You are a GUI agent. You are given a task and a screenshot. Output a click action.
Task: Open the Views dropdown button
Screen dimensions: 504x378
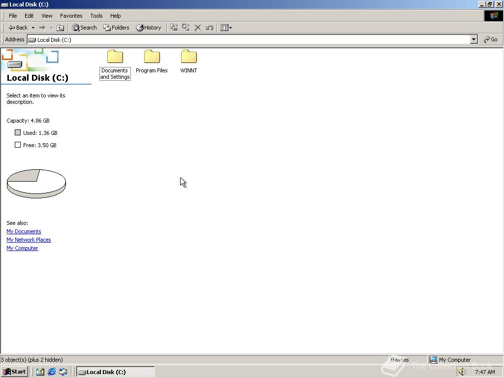point(226,28)
